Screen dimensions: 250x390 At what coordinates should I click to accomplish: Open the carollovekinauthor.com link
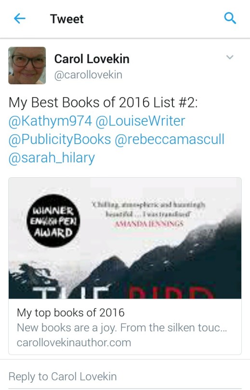[x=74, y=342]
